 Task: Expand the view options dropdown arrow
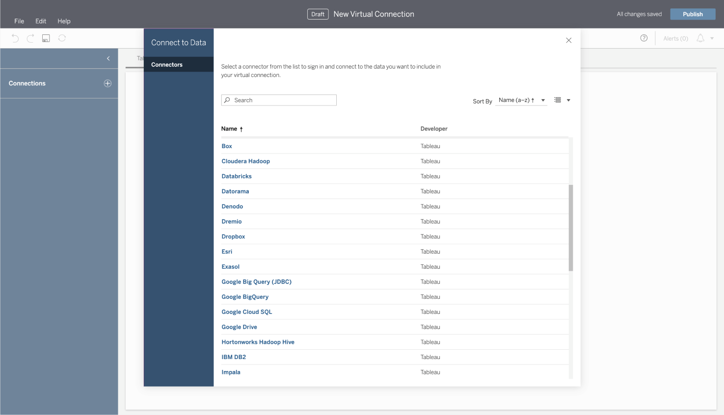coord(568,100)
